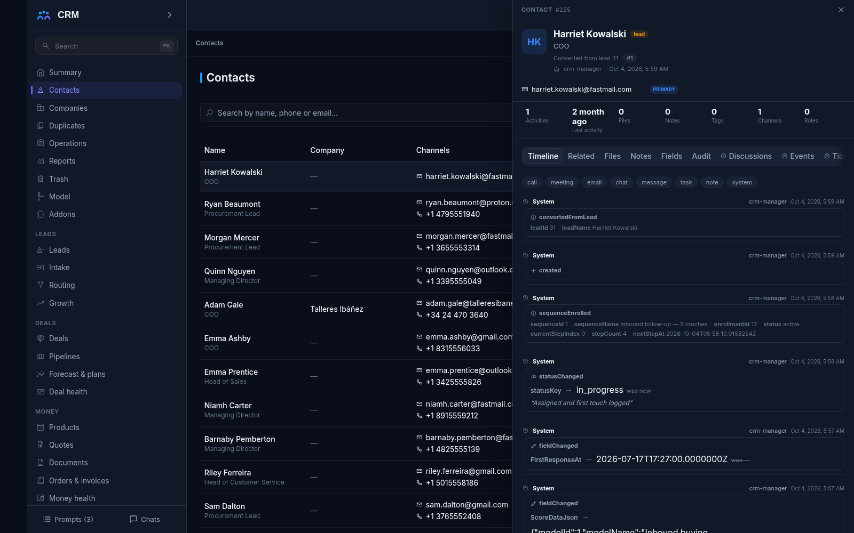Open Ryan Beaumont contact row
Screen dimensions: 854x533
pyautogui.click(x=356, y=208)
